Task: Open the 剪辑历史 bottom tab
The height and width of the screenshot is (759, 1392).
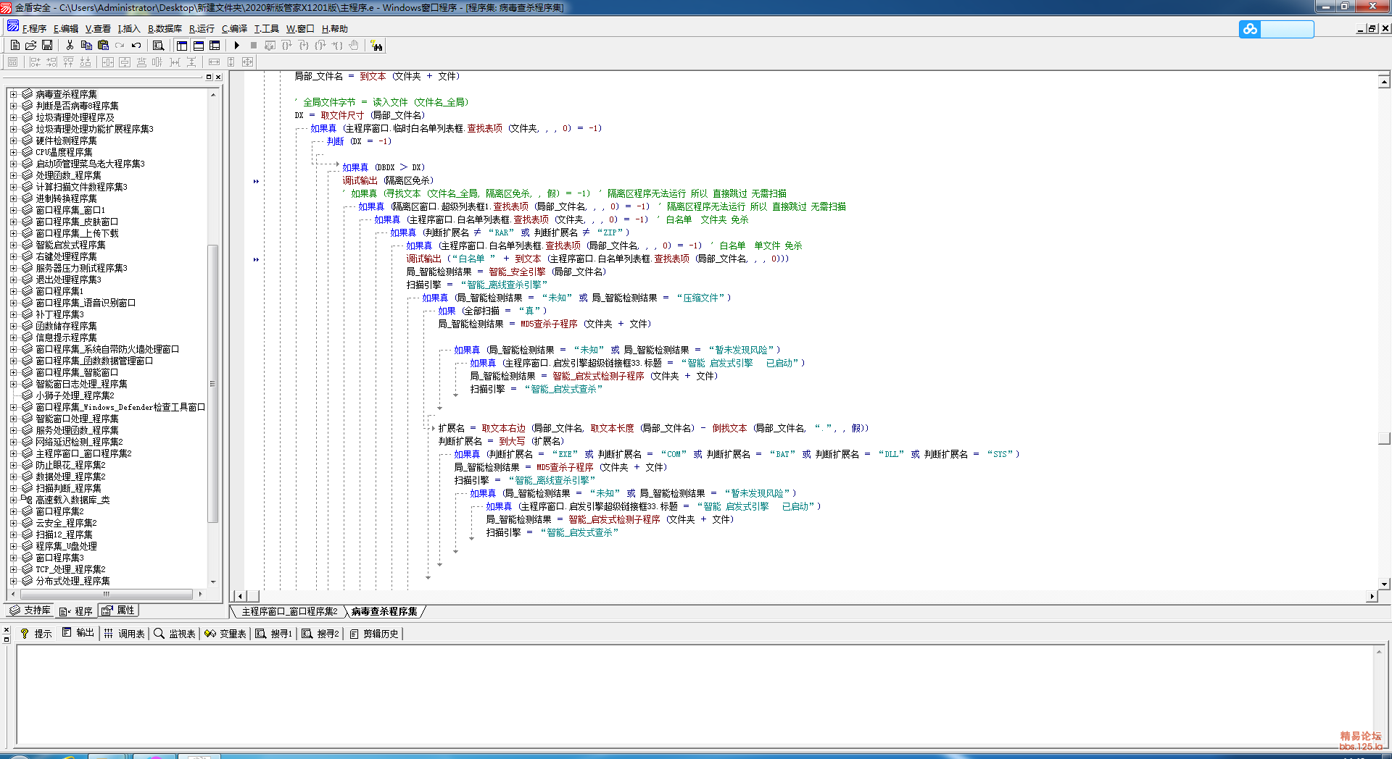Action: pos(374,634)
